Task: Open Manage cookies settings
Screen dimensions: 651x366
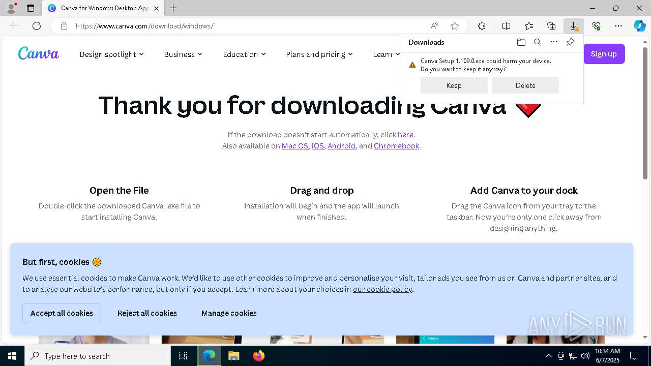Action: pyautogui.click(x=229, y=313)
